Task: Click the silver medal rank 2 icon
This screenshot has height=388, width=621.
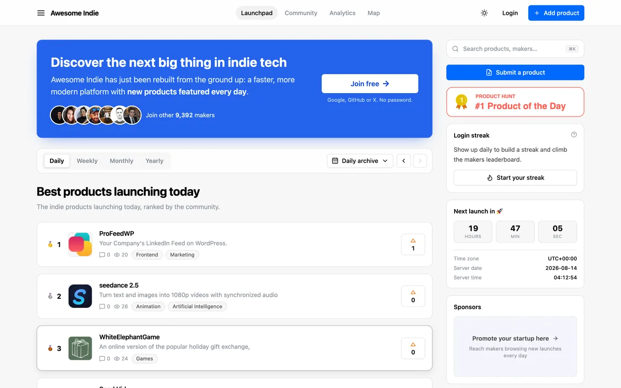Action: 50,296
